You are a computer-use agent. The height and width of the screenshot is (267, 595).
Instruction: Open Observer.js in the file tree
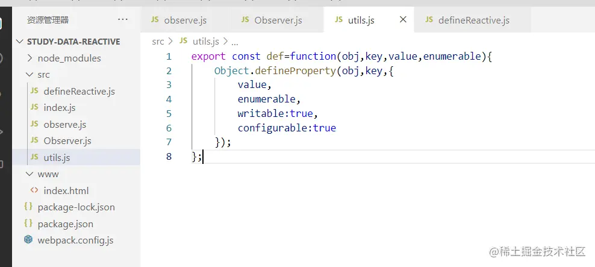(x=67, y=140)
